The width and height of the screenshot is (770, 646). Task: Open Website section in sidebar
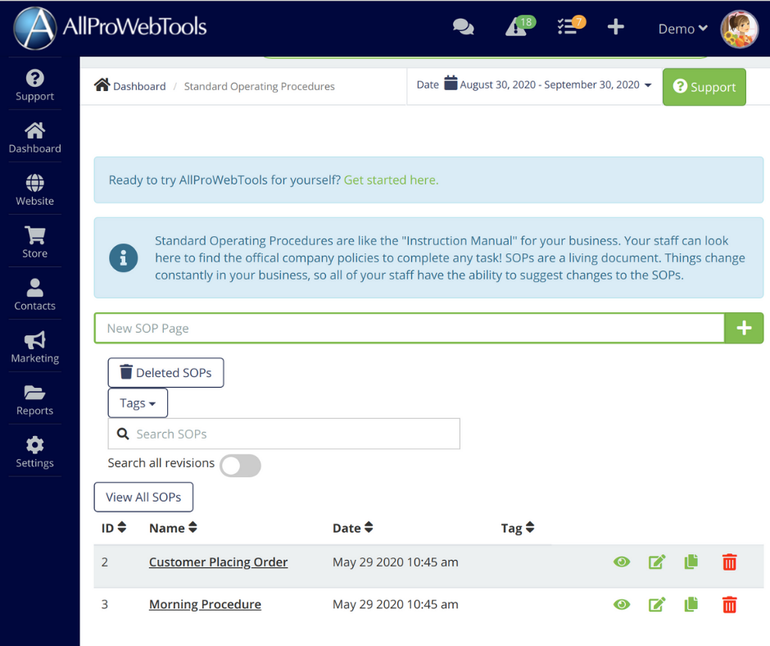tap(35, 190)
